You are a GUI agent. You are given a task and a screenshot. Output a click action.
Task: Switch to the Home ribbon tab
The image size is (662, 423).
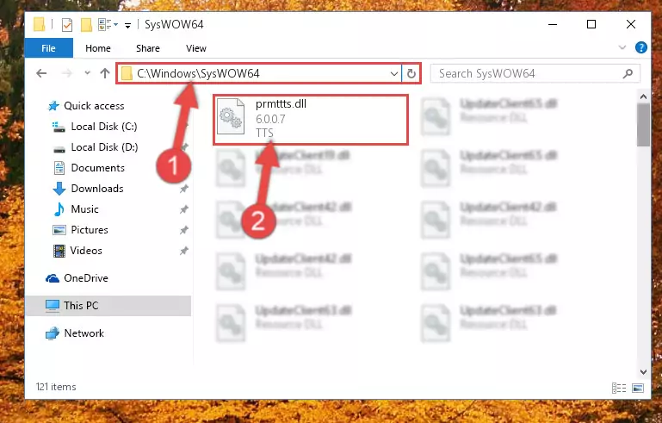click(98, 48)
